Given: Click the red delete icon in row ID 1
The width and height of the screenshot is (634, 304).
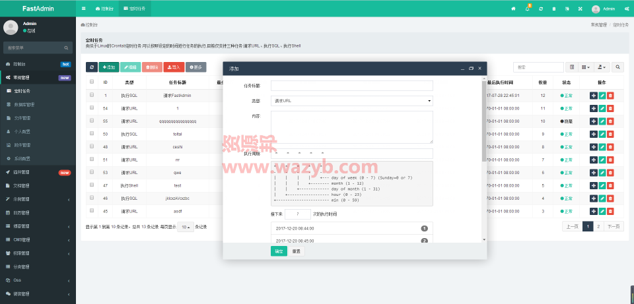Looking at the screenshot, I should pyautogui.click(x=610, y=96).
